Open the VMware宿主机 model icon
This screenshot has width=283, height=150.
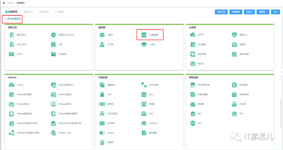pos(11,104)
